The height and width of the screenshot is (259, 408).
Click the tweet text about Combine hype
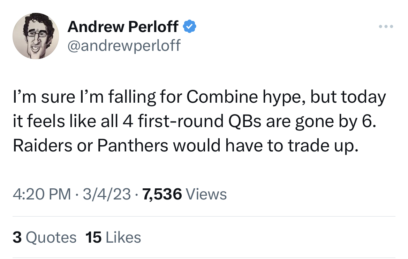point(199,121)
